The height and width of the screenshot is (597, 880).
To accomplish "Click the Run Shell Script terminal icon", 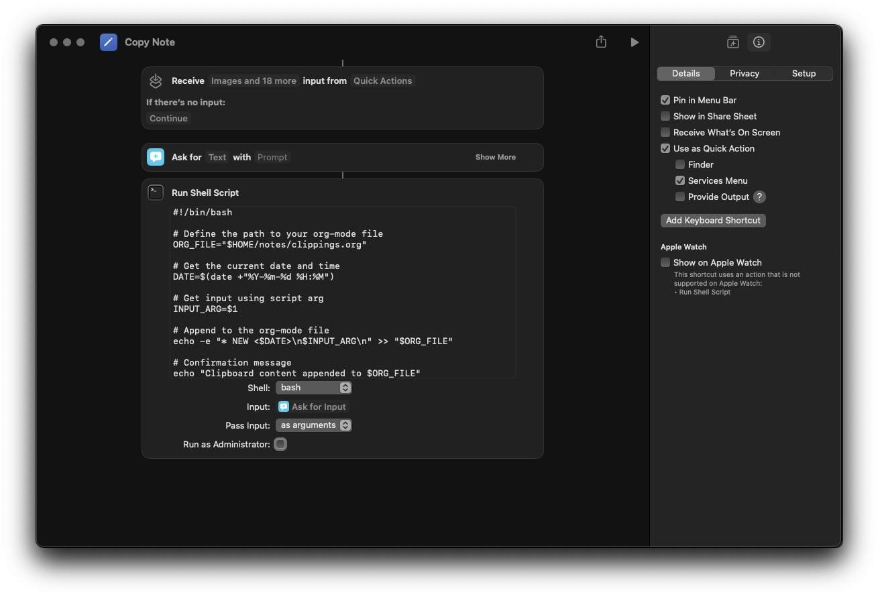I will (x=156, y=193).
